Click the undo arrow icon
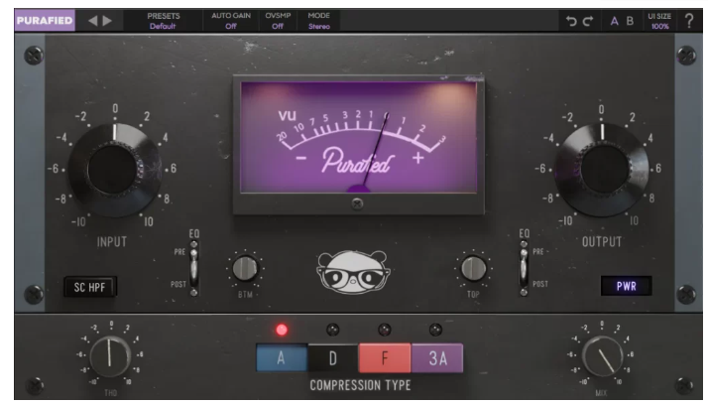 click(571, 21)
